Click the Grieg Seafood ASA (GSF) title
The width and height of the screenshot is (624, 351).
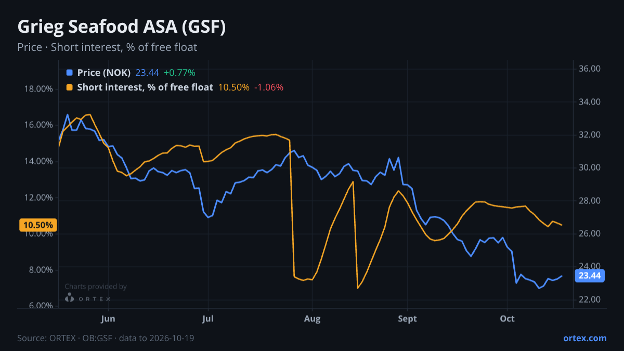(x=122, y=27)
